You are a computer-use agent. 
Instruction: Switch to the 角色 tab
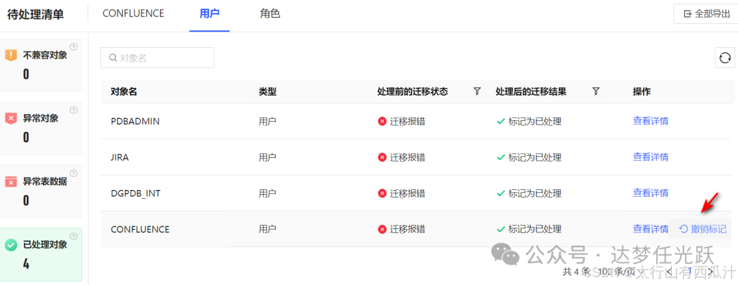[270, 14]
